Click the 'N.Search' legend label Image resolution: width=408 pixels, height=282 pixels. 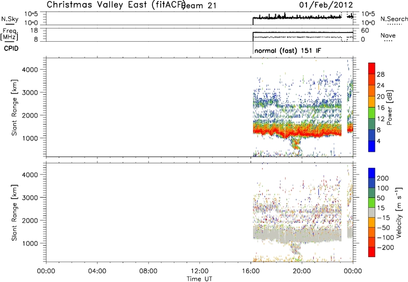(x=394, y=19)
